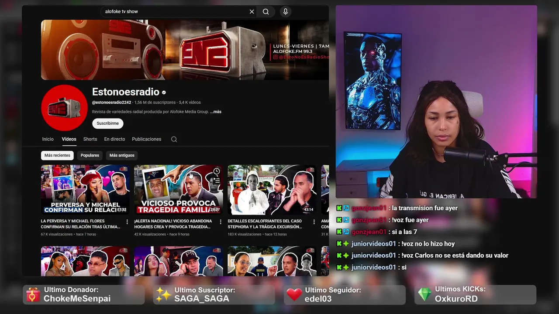Click watch later clock on Vicioso thumbnail
This screenshot has width=559, height=314.
pyautogui.click(x=217, y=171)
